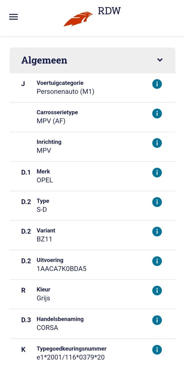Tap the info icon beside Merk
This screenshot has height=365, width=185.
(x=157, y=173)
